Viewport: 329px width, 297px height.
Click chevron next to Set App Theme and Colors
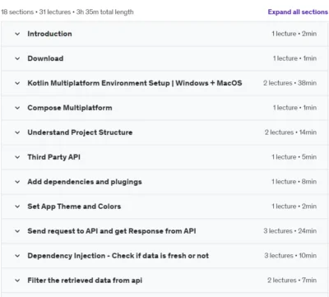tap(17, 207)
